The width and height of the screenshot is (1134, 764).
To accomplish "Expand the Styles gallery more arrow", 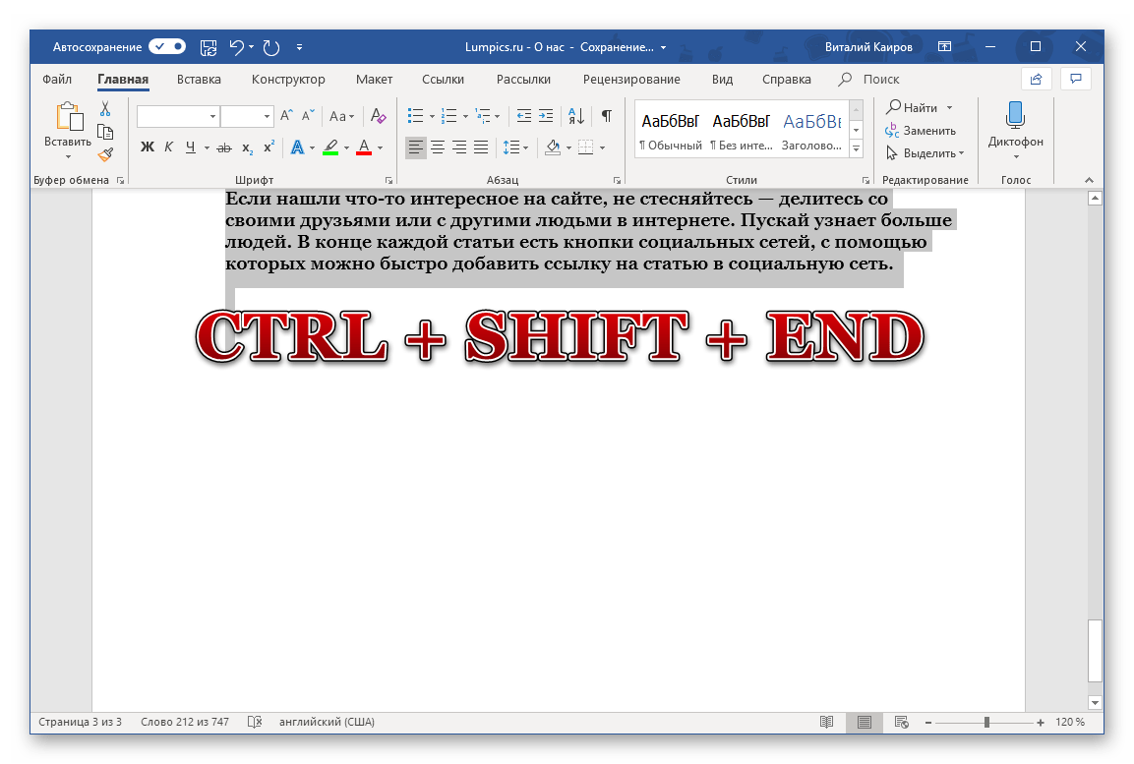I will pyautogui.click(x=856, y=148).
